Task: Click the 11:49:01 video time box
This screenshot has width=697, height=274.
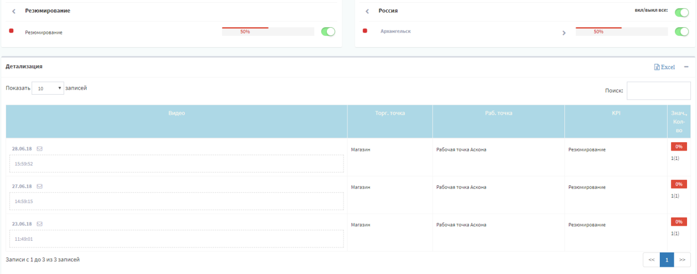Action: 176,239
